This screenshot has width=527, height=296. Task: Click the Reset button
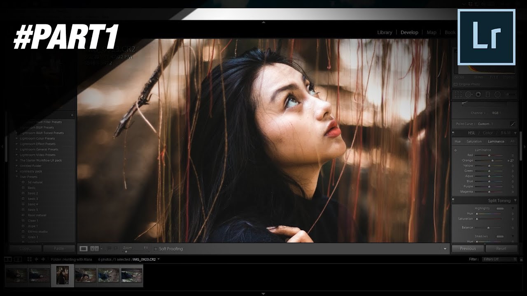(x=501, y=249)
